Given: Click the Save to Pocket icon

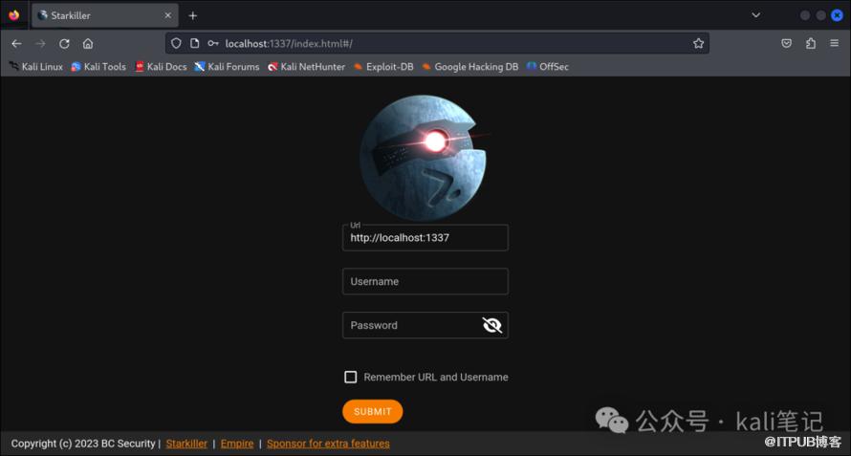Looking at the screenshot, I should pos(786,43).
